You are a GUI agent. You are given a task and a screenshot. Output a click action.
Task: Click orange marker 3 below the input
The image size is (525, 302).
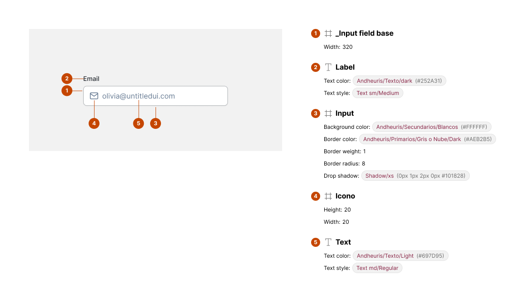tap(156, 123)
